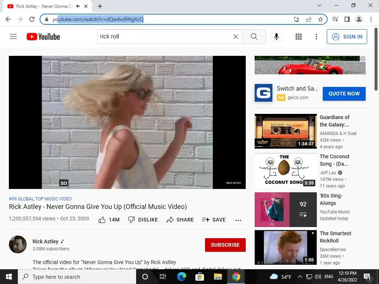Click Windows taskbar search box
The width and height of the screenshot is (379, 284).
[77, 277]
